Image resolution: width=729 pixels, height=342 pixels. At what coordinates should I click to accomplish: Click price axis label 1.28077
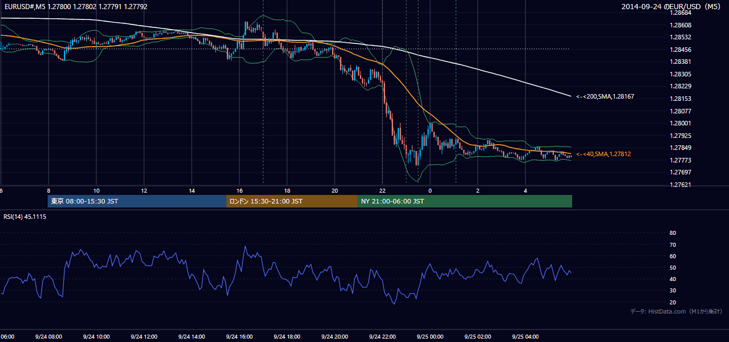click(x=681, y=111)
